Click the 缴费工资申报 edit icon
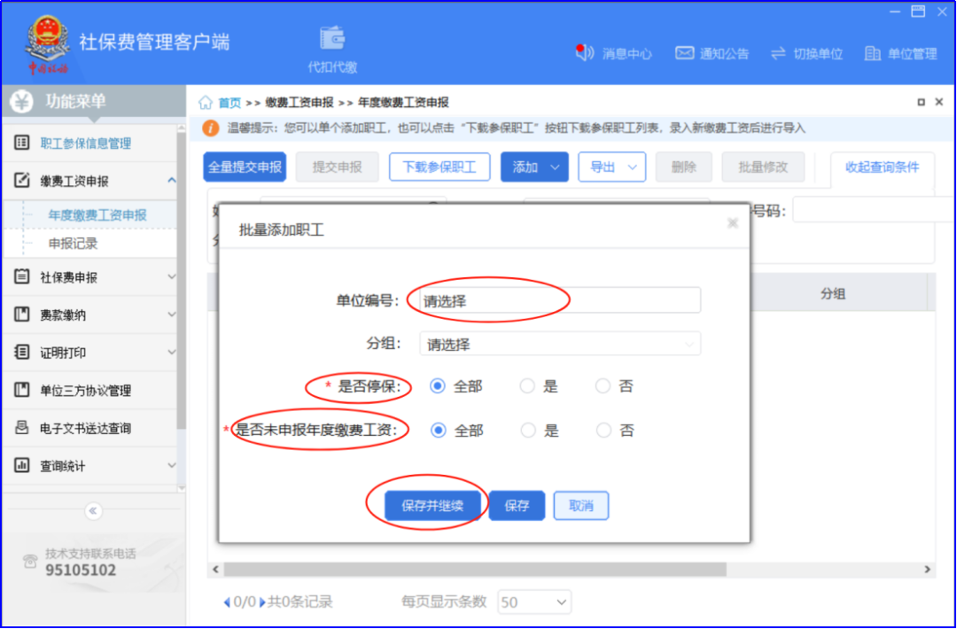This screenshot has width=957, height=629. click(x=22, y=180)
